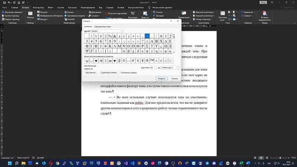This screenshot has height=167, width=297.
Task: Open Файл menu tab
Action: (5, 7)
